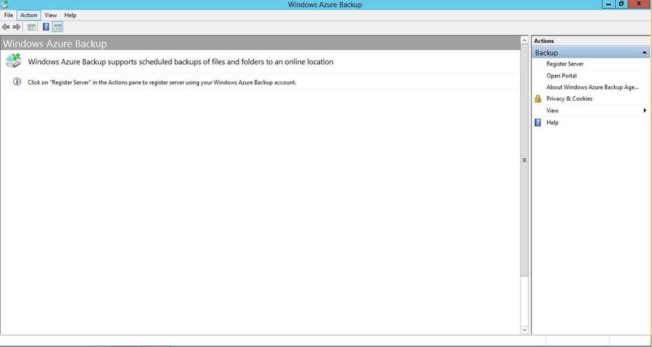Click the Actions pane title
This screenshot has width=652, height=347.
(x=544, y=41)
